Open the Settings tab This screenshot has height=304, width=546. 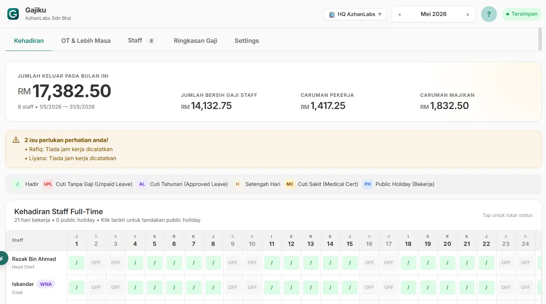[x=247, y=41]
